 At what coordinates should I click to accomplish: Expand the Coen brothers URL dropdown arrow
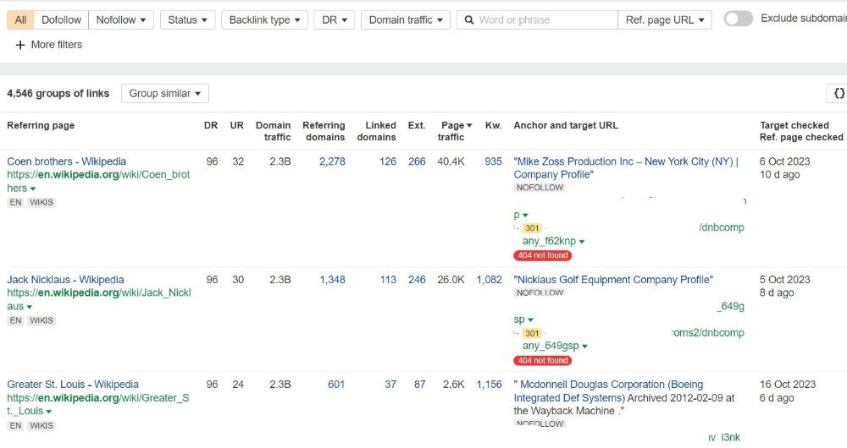pyautogui.click(x=33, y=188)
